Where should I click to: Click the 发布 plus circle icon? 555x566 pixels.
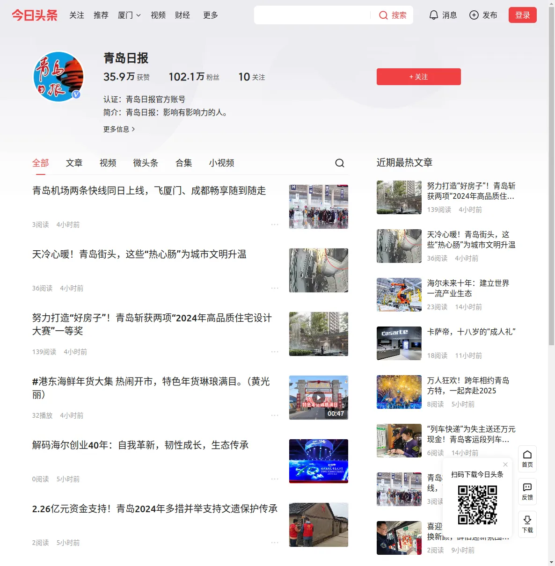point(474,15)
